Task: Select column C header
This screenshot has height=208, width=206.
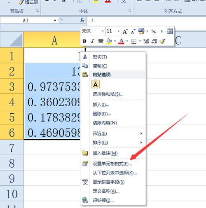Action: click(178, 40)
